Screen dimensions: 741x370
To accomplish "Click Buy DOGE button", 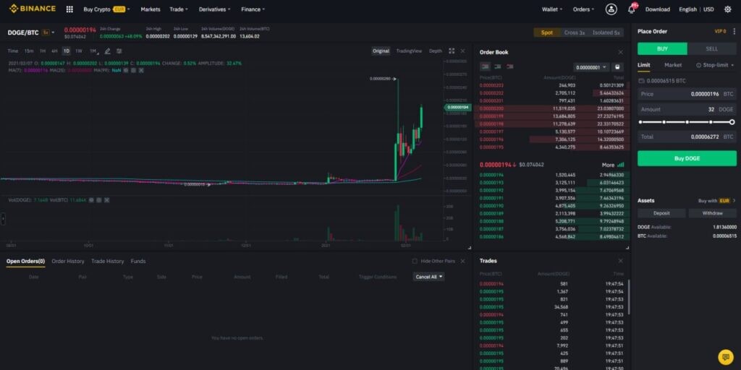I will tap(687, 158).
